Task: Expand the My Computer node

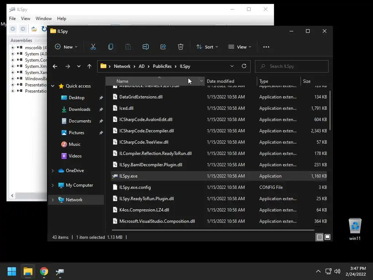Action: (53, 185)
